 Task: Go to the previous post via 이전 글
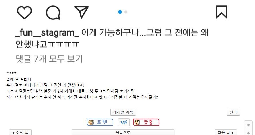pos(20,132)
